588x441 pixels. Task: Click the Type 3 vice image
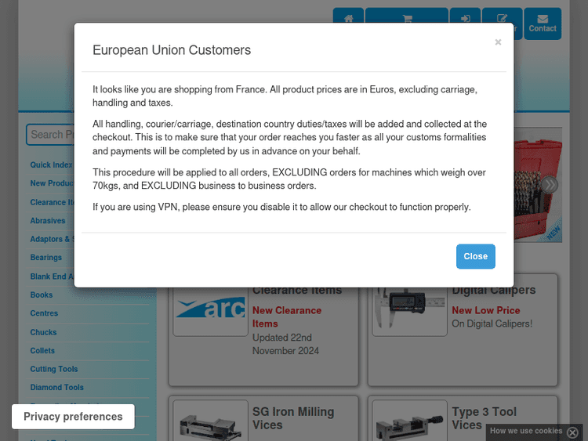point(409,421)
